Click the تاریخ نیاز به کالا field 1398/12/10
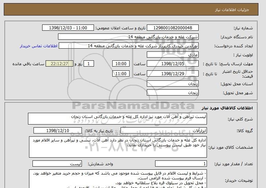 (x=58, y=131)
